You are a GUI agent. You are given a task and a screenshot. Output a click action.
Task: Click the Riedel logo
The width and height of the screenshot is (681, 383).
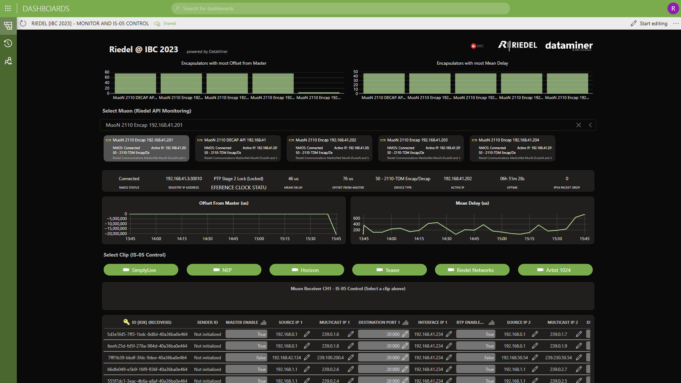point(518,45)
